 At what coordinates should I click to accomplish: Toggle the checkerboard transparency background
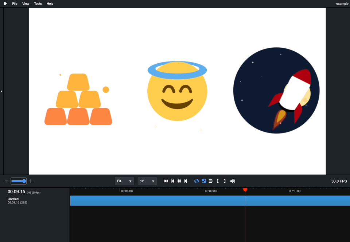coord(204,181)
